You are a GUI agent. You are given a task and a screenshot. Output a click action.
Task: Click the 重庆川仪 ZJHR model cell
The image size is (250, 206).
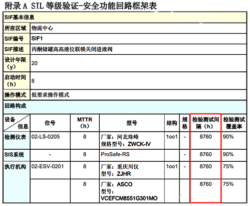click(x=132, y=170)
